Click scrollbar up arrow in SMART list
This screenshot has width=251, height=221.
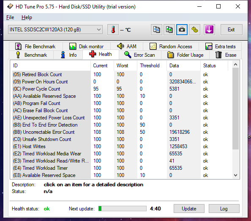[235, 64]
